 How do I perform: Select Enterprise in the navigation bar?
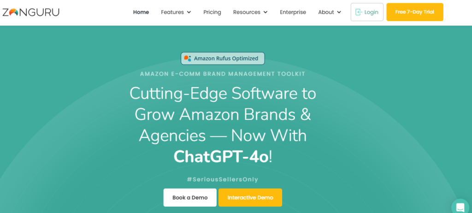click(293, 12)
